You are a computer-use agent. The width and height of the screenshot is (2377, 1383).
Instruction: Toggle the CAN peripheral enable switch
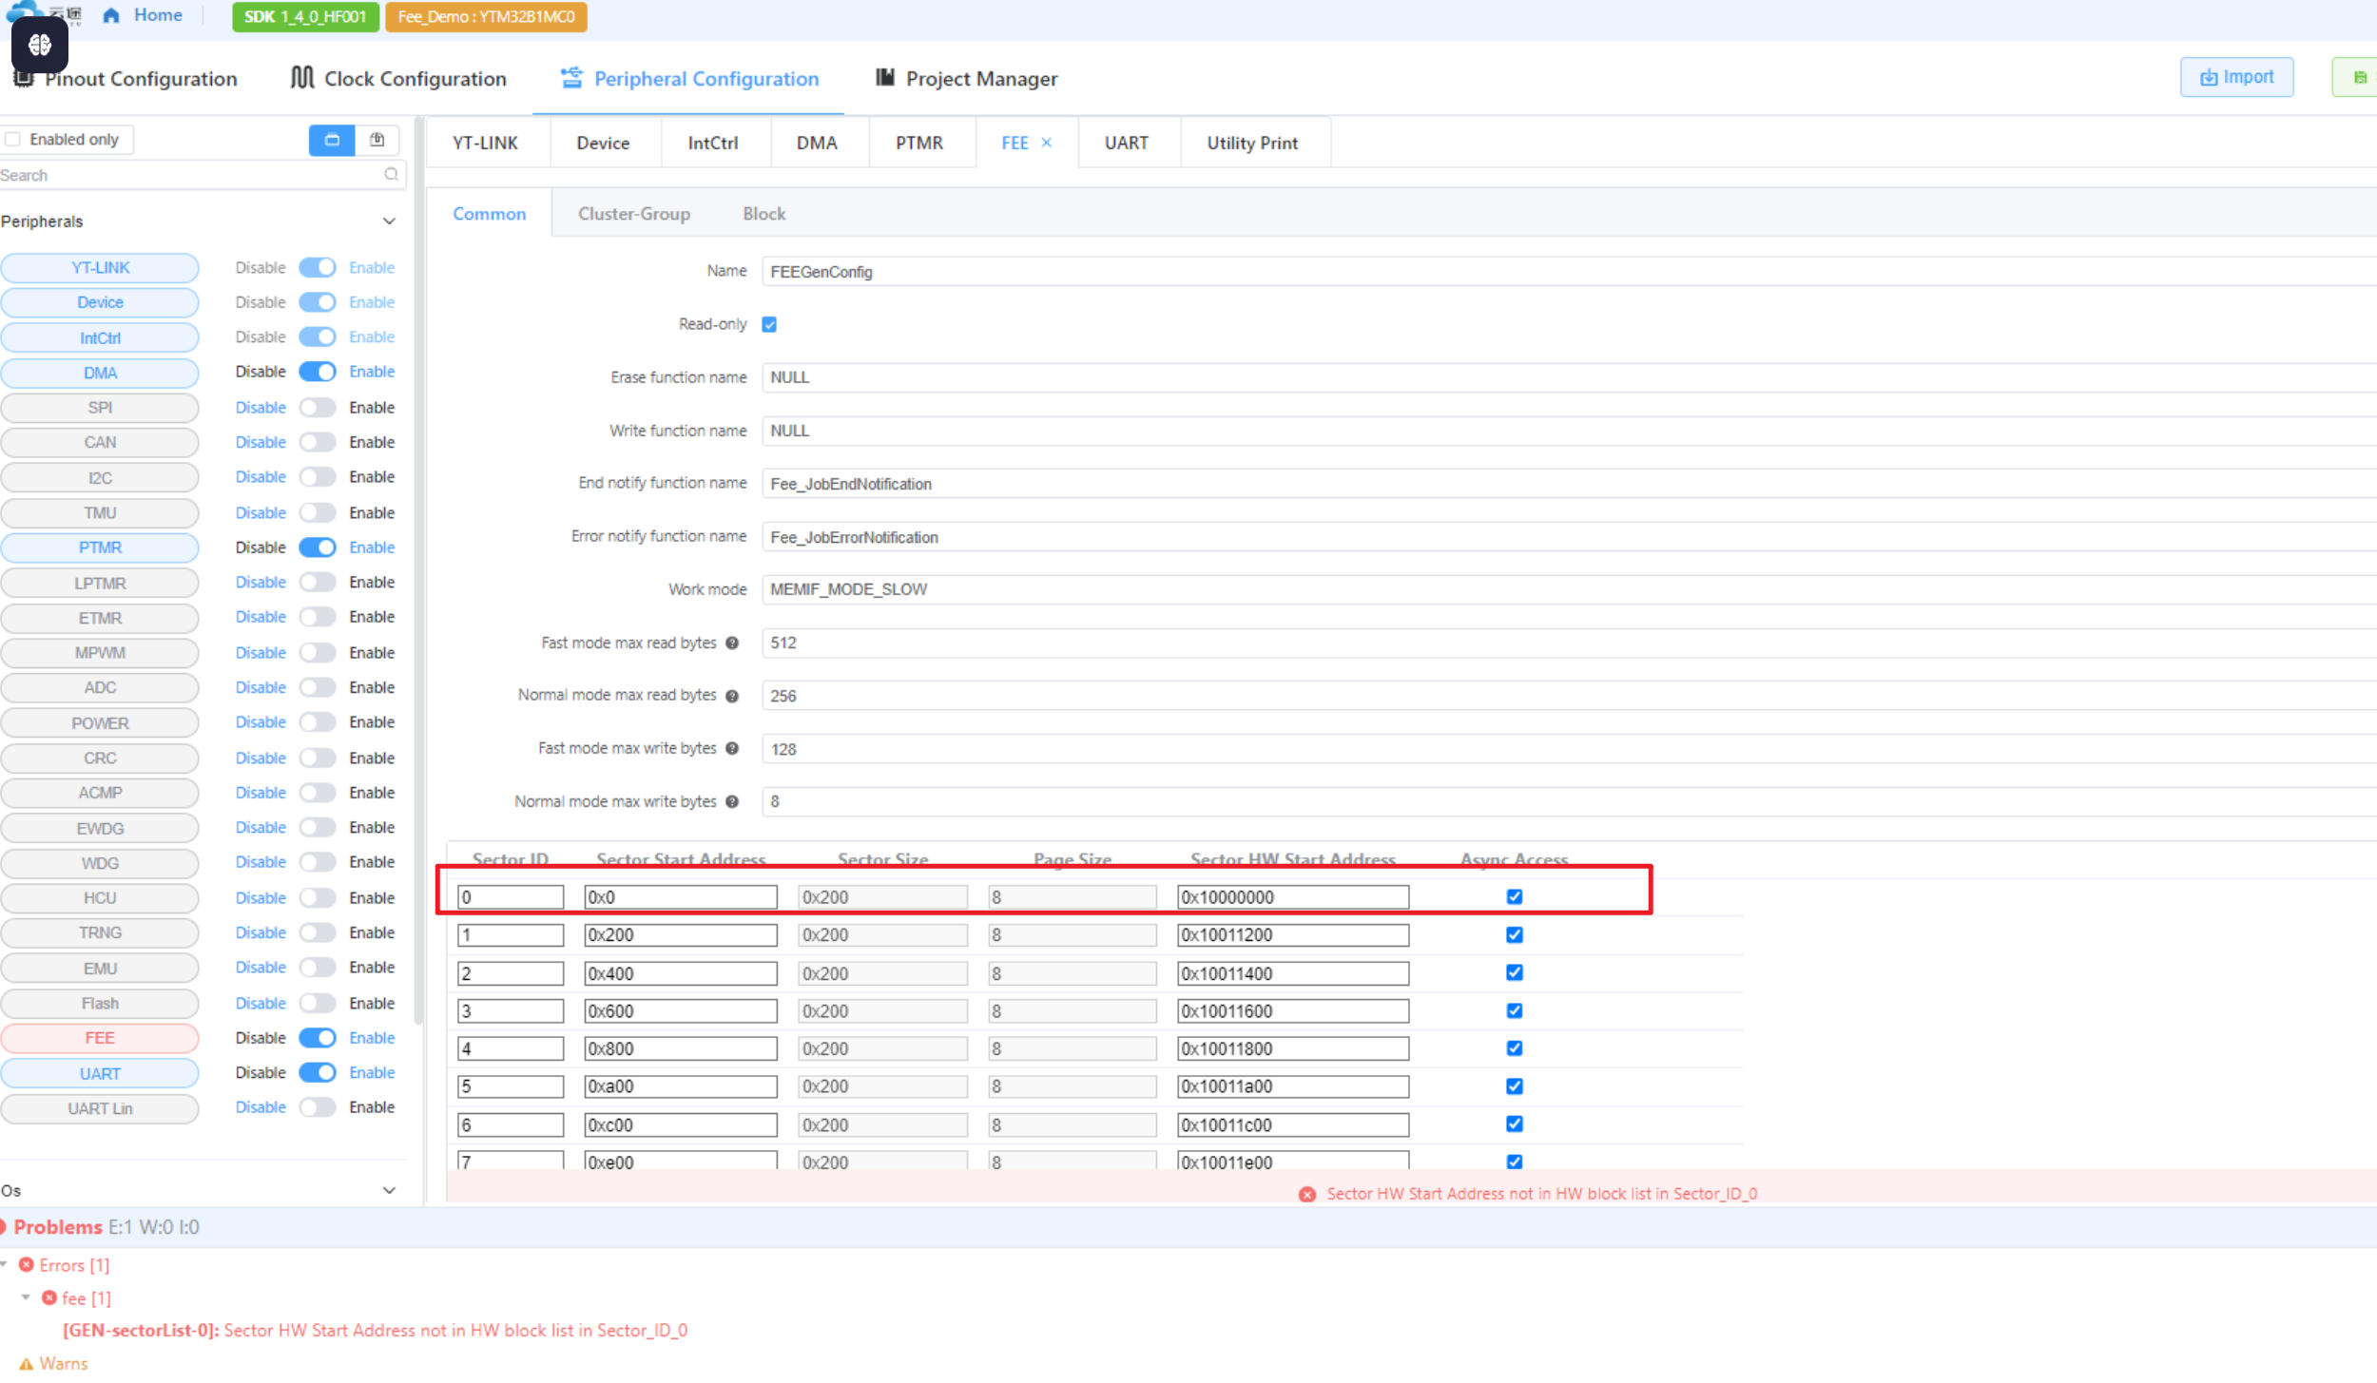point(317,443)
